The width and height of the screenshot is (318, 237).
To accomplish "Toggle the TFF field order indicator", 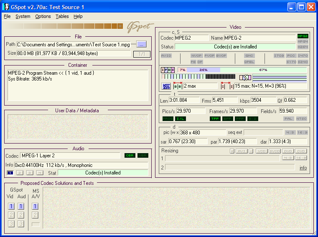I will pos(215,118).
